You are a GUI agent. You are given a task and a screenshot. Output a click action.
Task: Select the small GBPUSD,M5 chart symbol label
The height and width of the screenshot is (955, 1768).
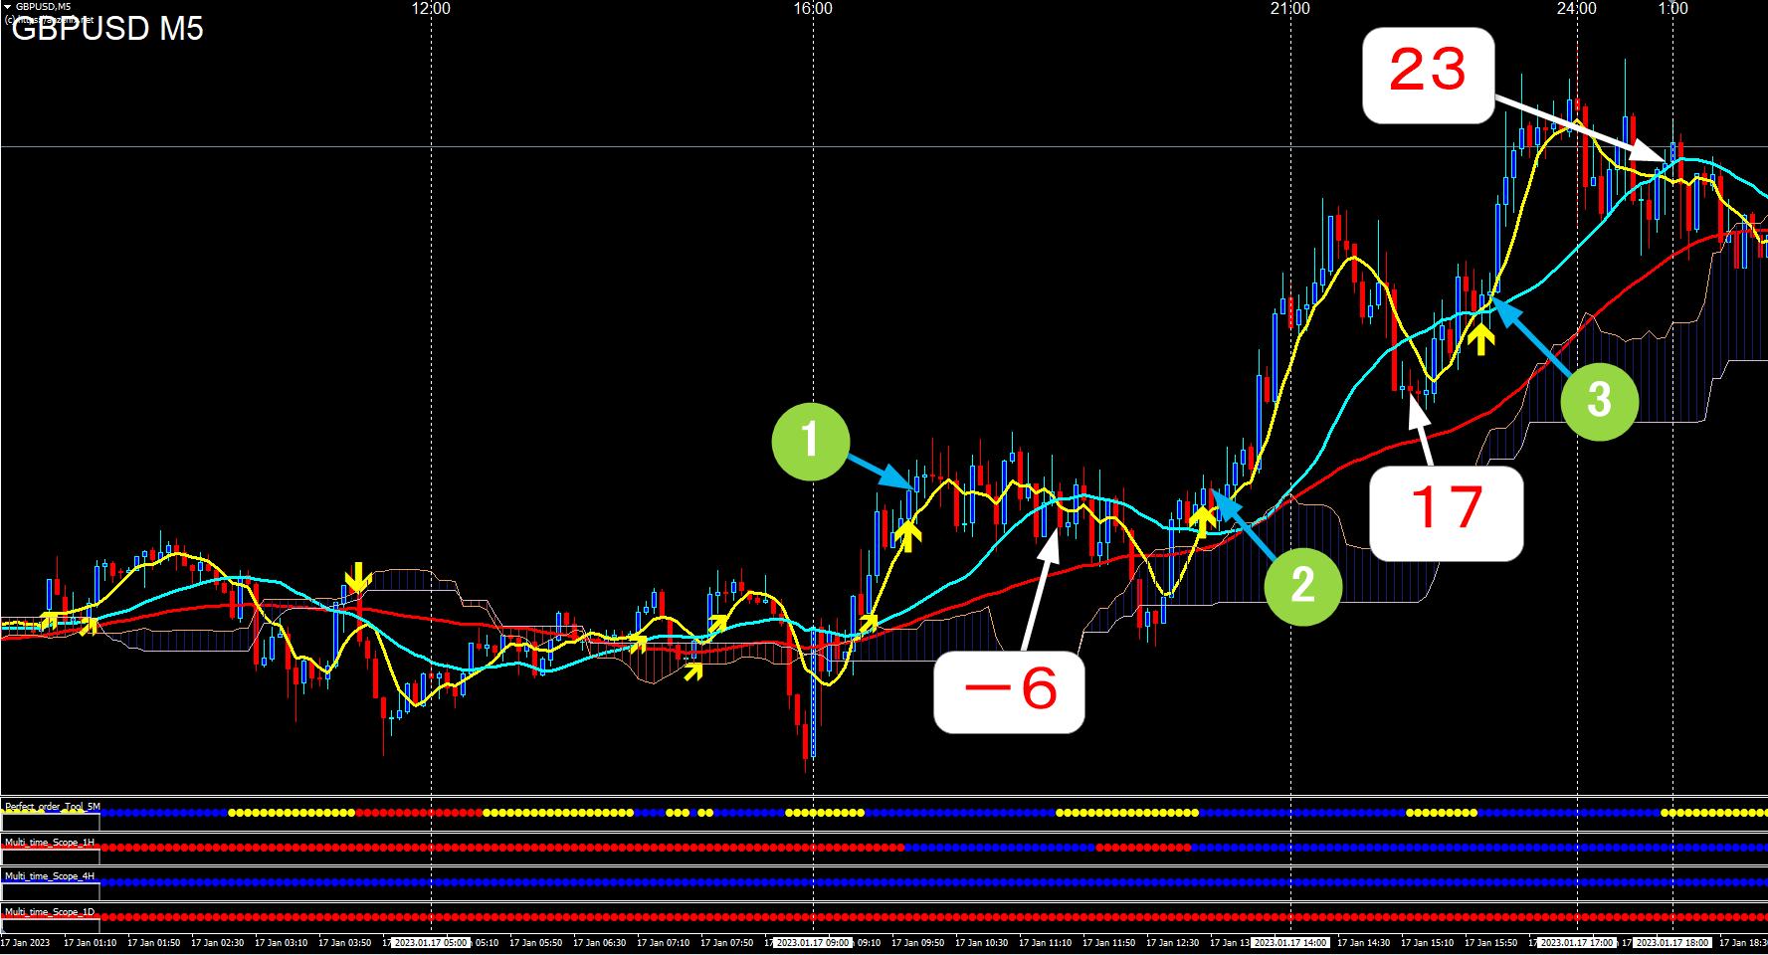(x=43, y=6)
